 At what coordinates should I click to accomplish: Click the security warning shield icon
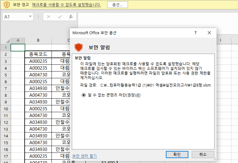point(7,5)
